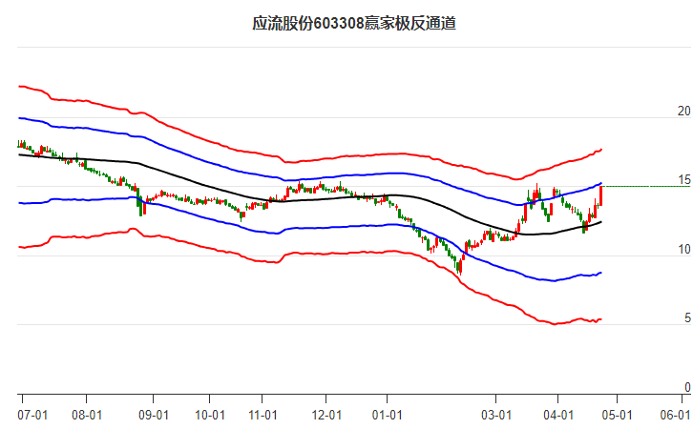Click the 11-01 date axis label
This screenshot has width=693, height=429.
[x=262, y=415]
